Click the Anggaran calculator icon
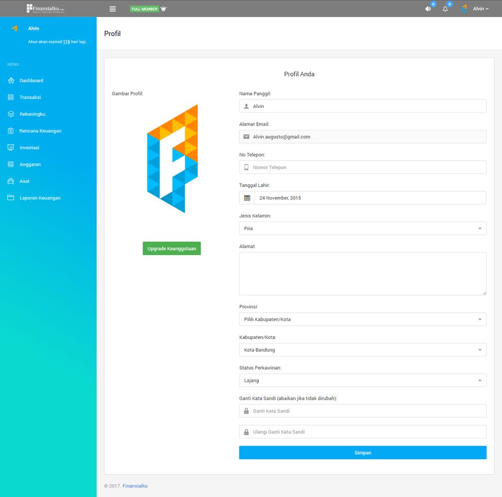 (10, 164)
